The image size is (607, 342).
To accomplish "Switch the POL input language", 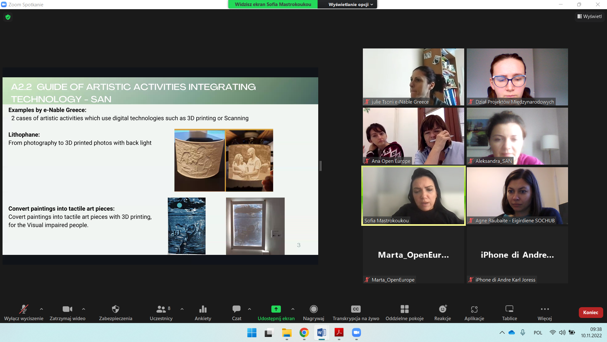I will coord(538,332).
